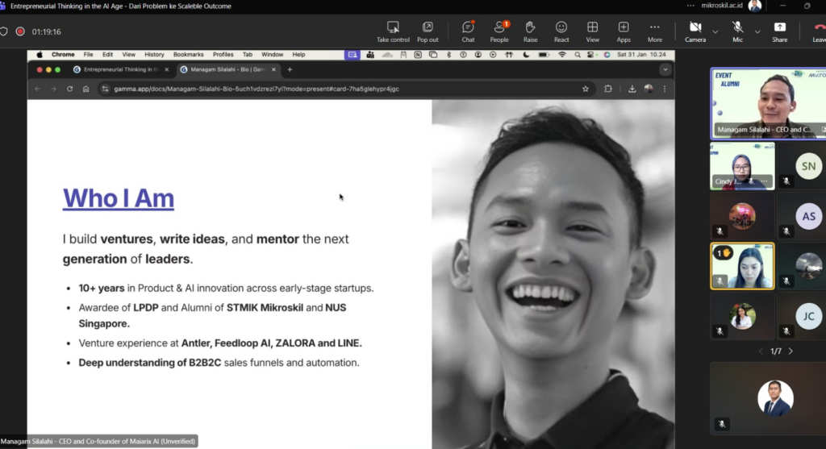Open the View layout menu
The image size is (826, 449).
tap(592, 31)
